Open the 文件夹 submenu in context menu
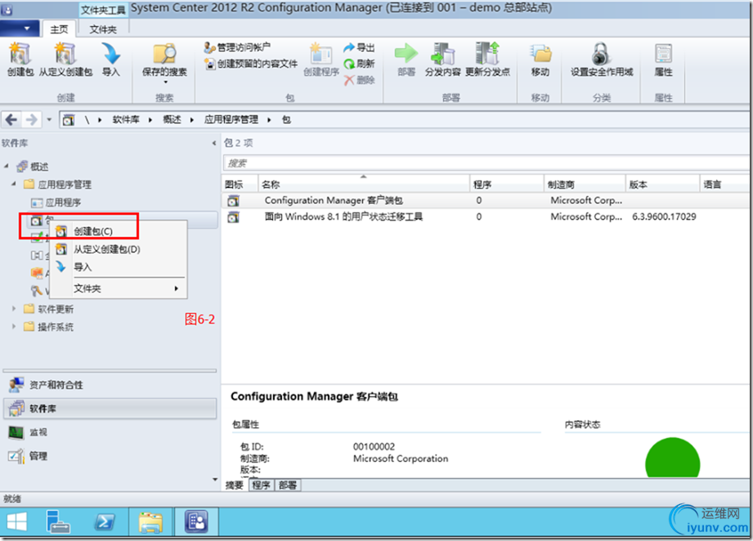The width and height of the screenshot is (753, 541). coord(118,288)
